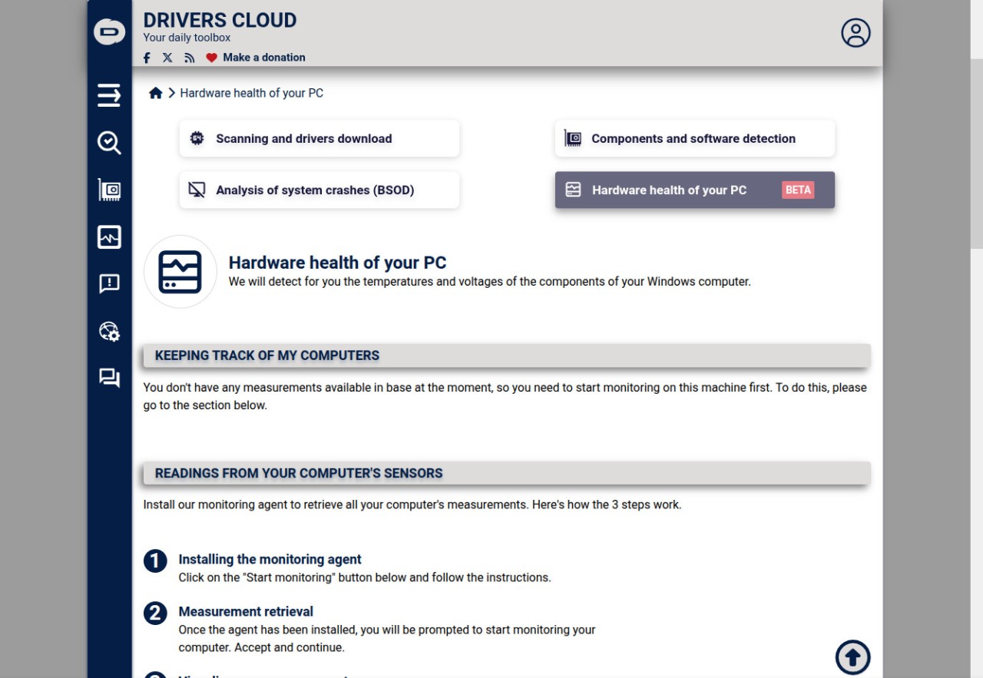
Task: Expand the sidebar menu icon
Action: pos(109,95)
